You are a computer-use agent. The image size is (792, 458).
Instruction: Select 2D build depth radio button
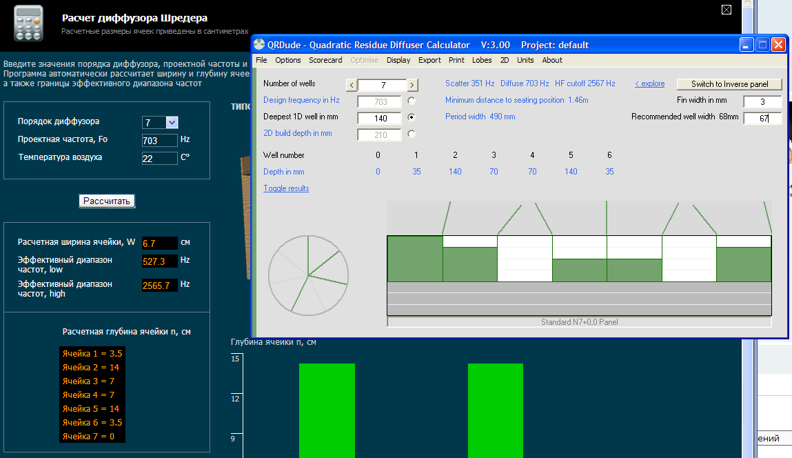pyautogui.click(x=412, y=134)
